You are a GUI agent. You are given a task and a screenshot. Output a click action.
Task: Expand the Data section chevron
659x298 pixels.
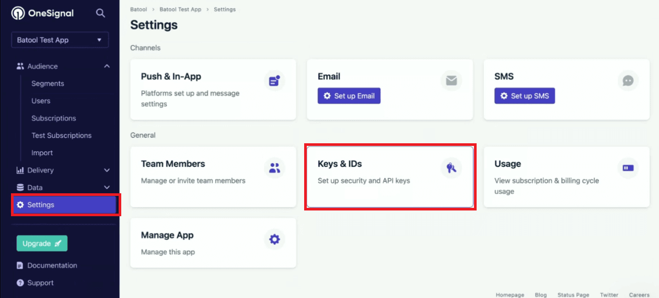pos(107,188)
